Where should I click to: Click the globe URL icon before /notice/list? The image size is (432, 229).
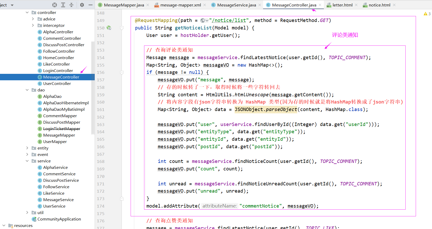(x=203, y=20)
